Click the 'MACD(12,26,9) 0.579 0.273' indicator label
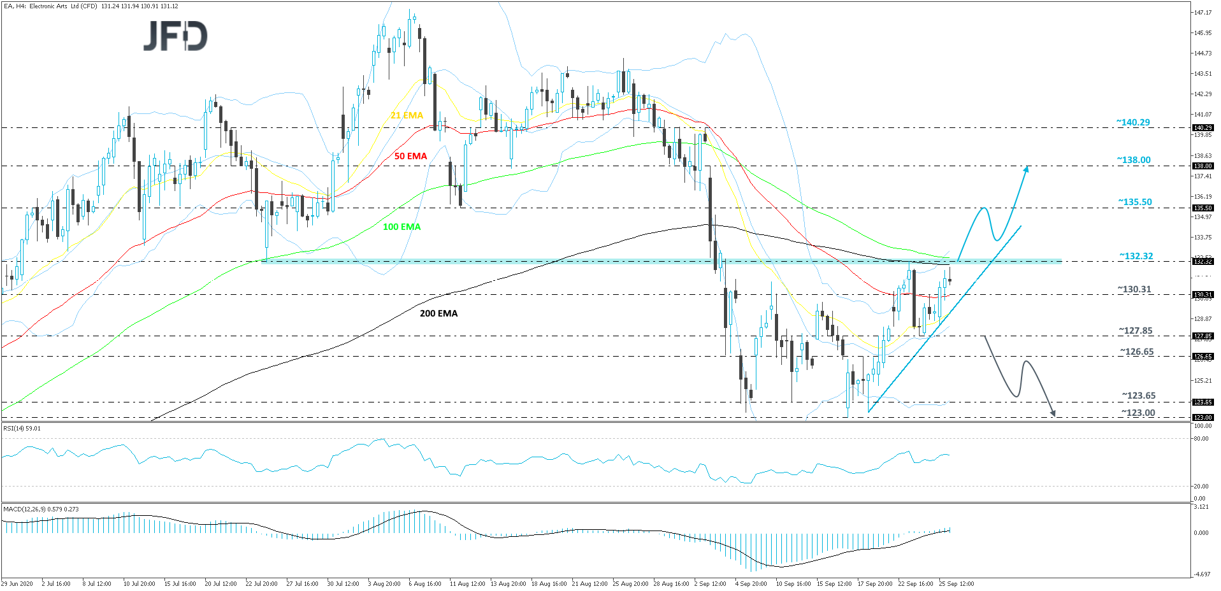The image size is (1221, 591). [x=41, y=509]
